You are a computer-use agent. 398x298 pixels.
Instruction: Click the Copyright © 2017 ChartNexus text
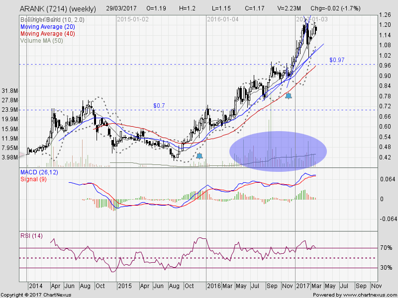point(36,295)
